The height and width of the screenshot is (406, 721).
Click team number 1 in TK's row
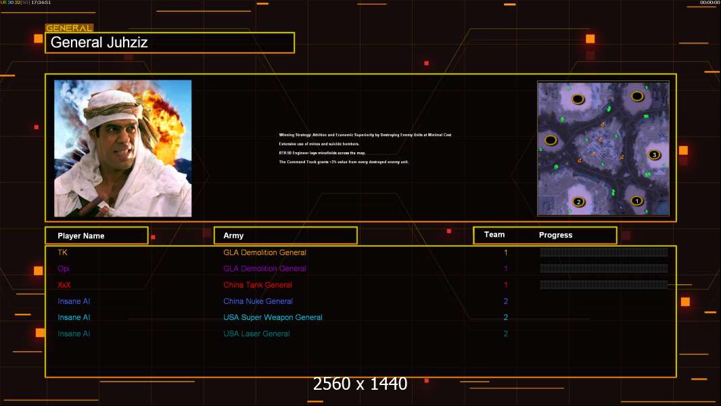(x=506, y=252)
